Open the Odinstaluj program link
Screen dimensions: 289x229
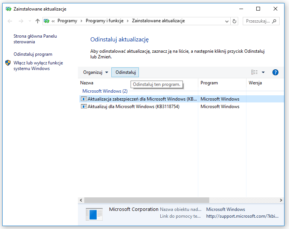tap(33, 54)
